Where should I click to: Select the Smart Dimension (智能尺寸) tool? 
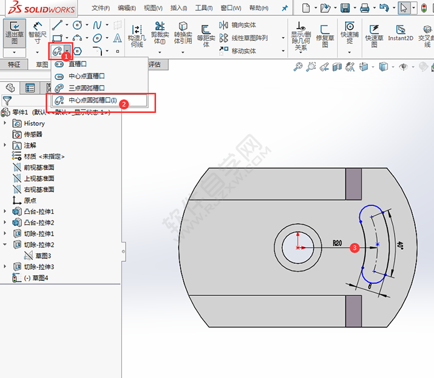(x=38, y=33)
